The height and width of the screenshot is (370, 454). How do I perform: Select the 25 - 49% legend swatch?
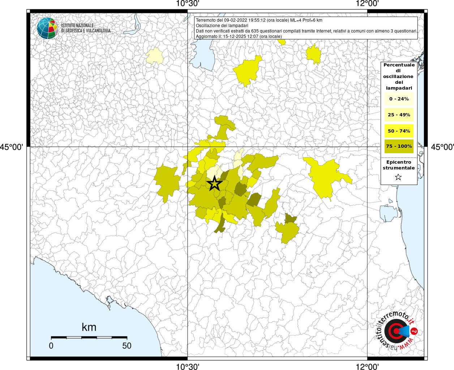click(x=399, y=115)
